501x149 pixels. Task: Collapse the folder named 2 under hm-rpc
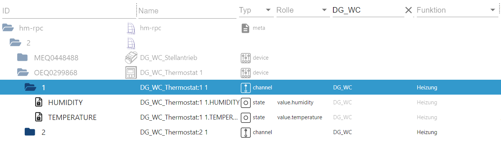[15, 43]
